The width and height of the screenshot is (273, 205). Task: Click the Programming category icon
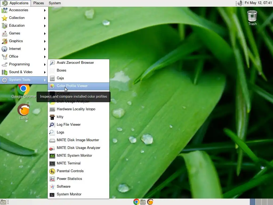[x=5, y=64]
